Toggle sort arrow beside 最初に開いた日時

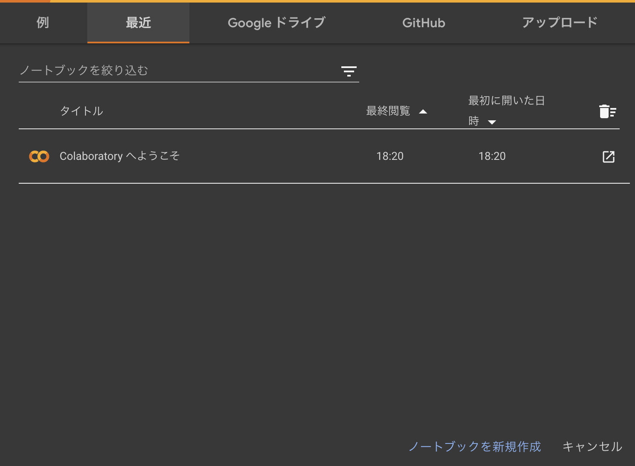click(x=492, y=122)
